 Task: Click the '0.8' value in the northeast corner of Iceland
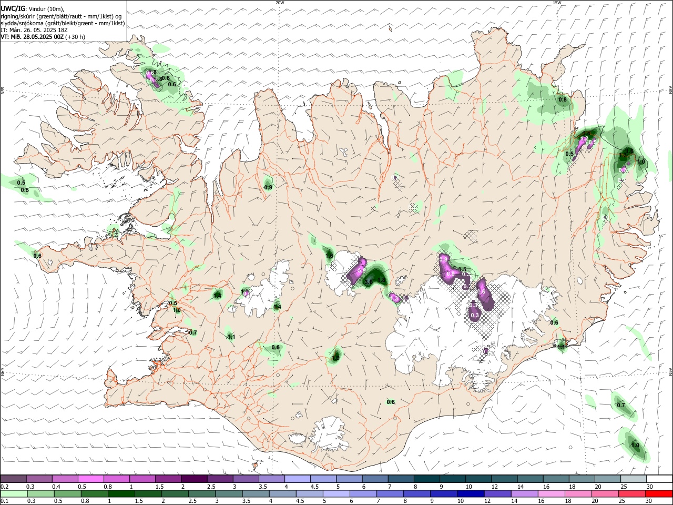point(563,99)
